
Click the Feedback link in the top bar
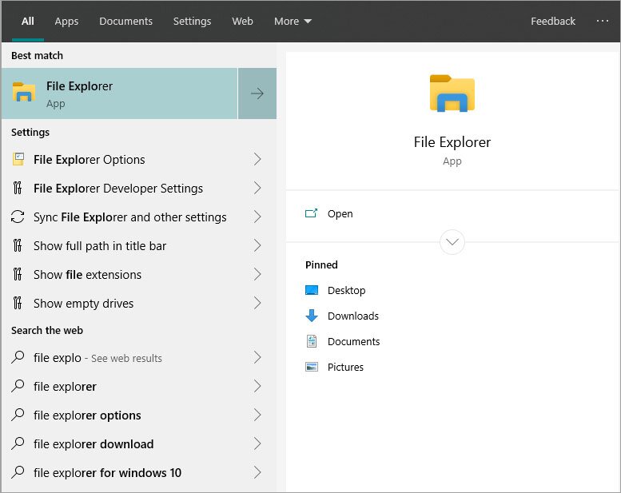tap(552, 22)
